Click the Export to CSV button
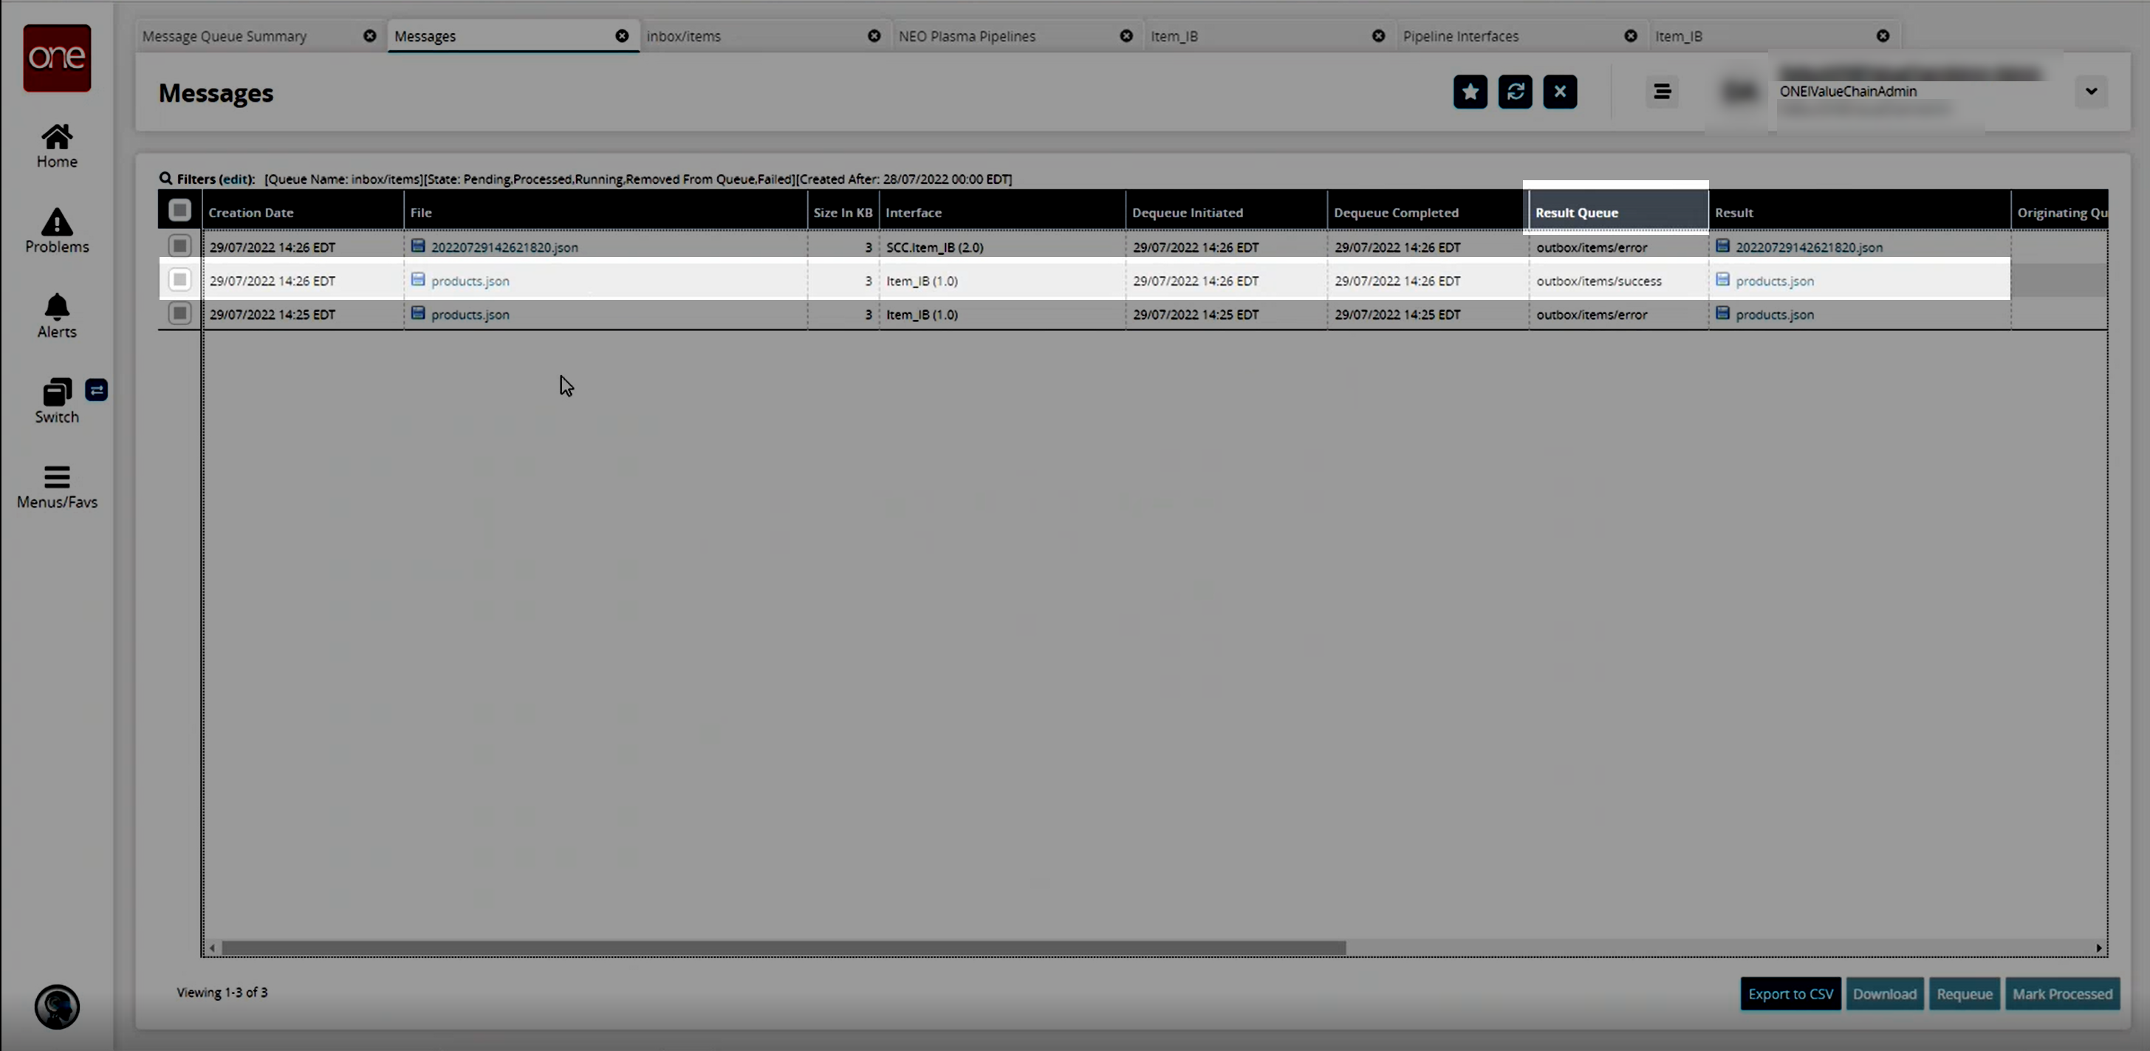 pyautogui.click(x=1790, y=993)
